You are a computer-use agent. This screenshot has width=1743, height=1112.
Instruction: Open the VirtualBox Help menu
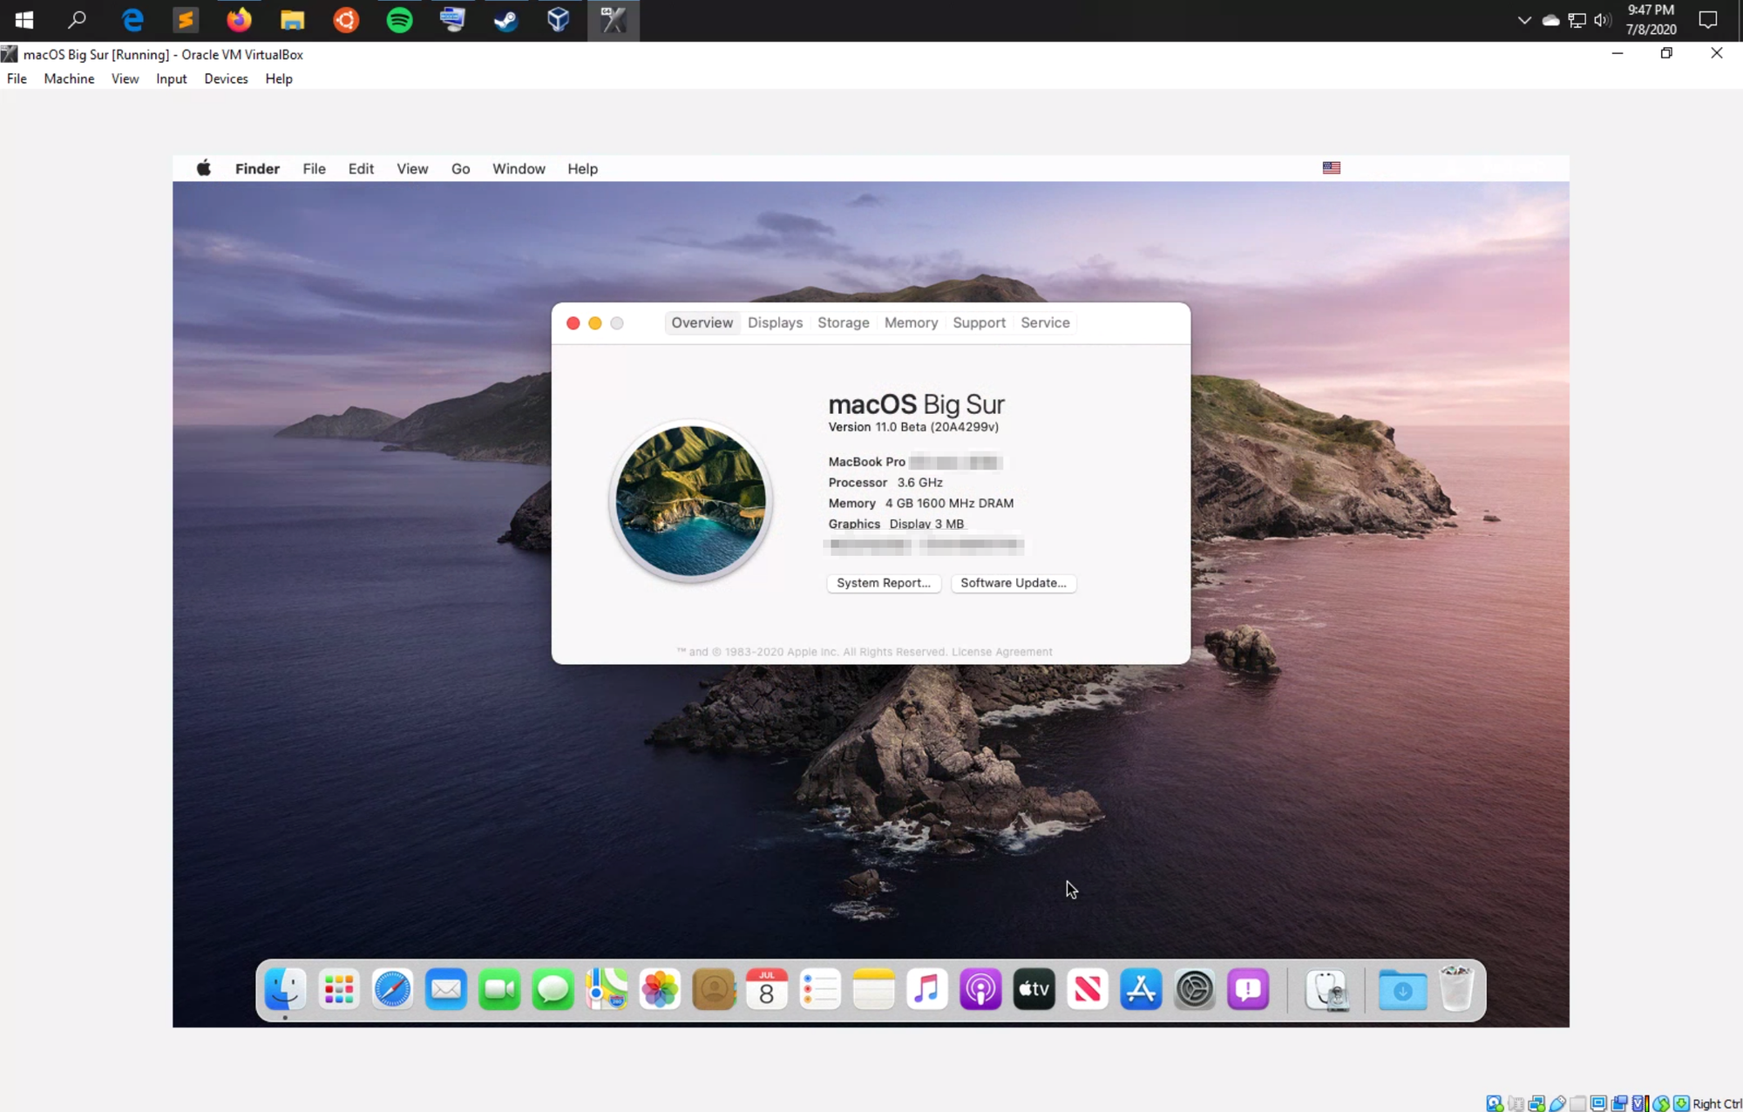279,78
